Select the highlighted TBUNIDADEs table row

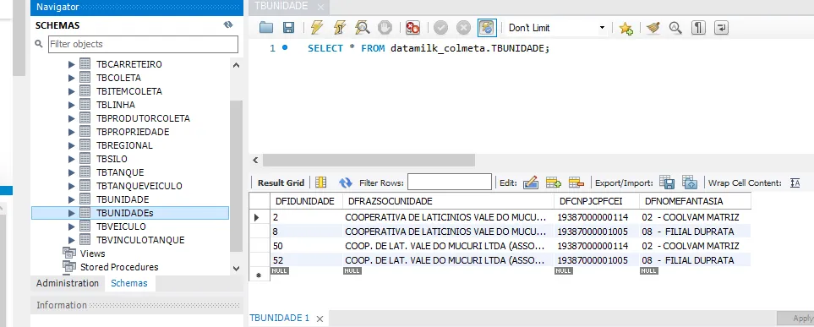130,213
